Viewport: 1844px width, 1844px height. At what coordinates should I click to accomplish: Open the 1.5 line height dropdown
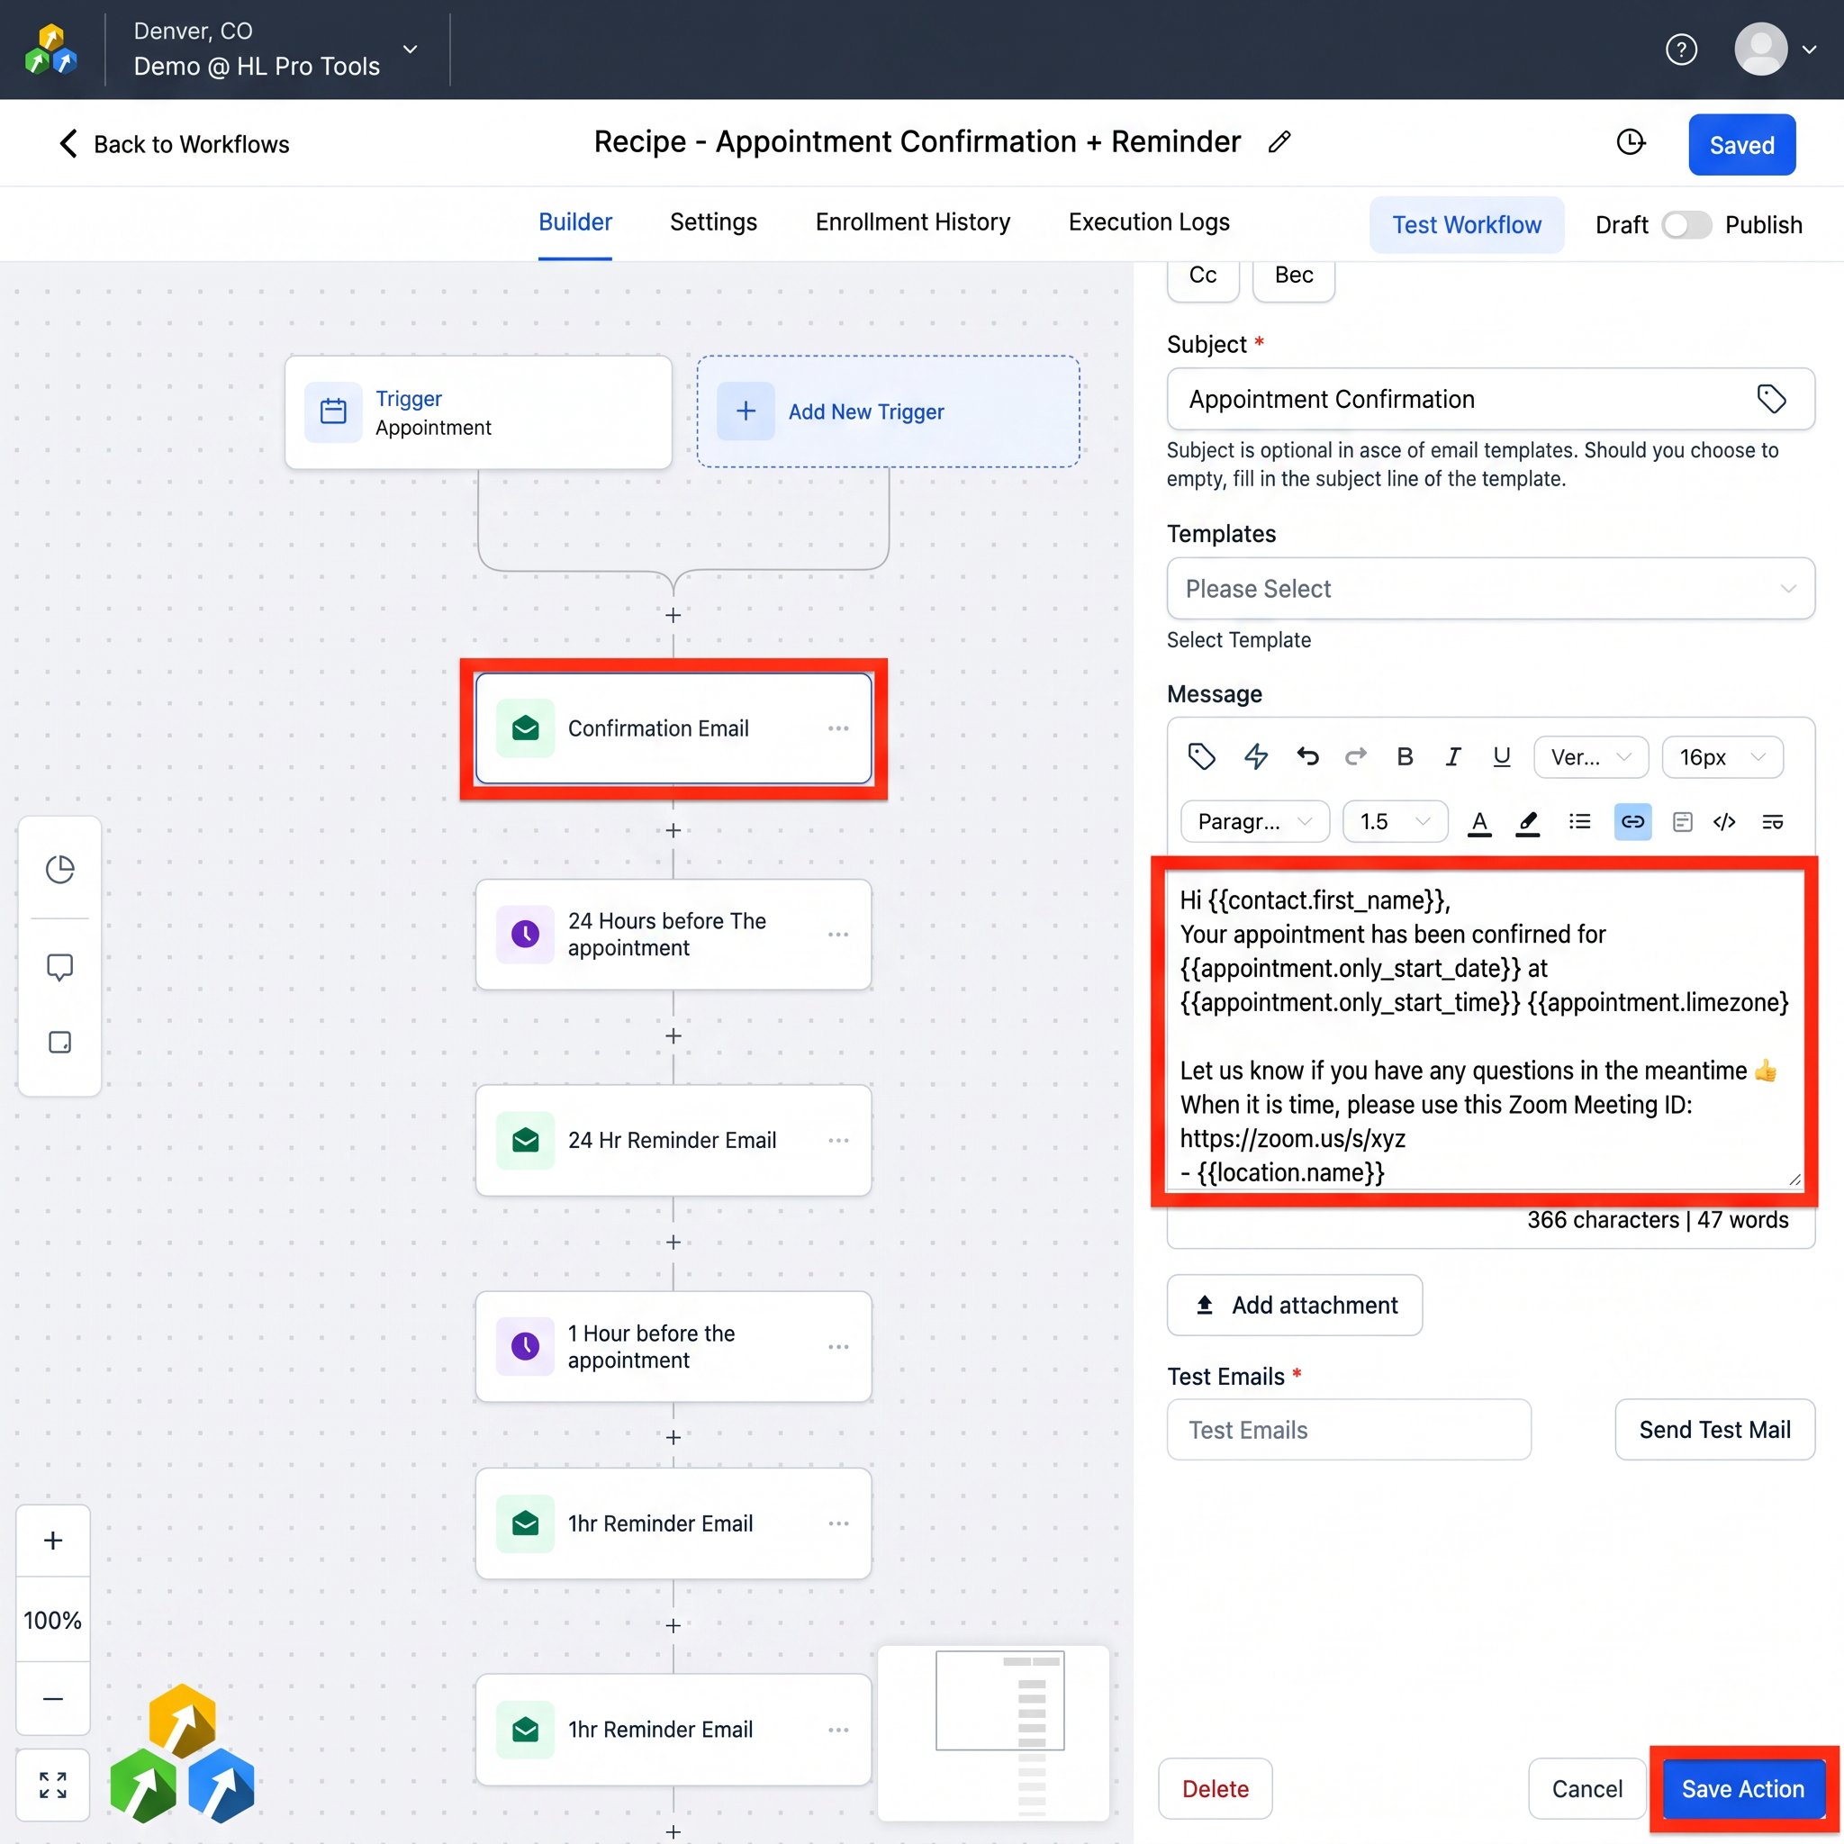click(x=1396, y=822)
